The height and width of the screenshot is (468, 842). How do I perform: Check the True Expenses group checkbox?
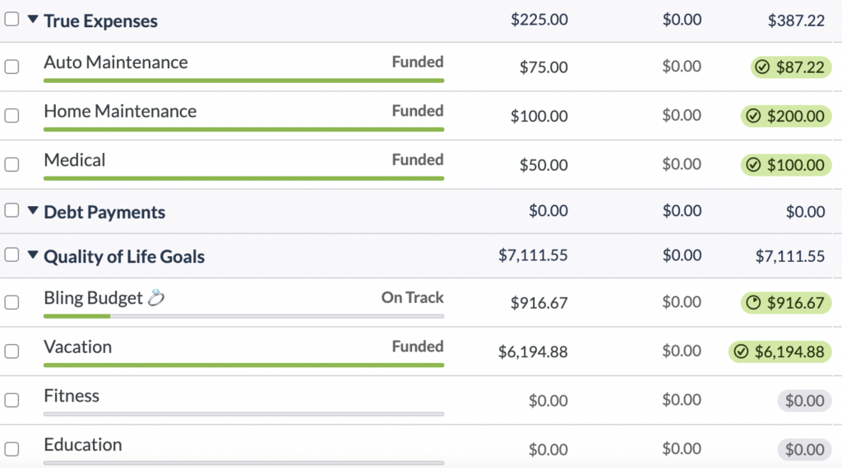12,20
